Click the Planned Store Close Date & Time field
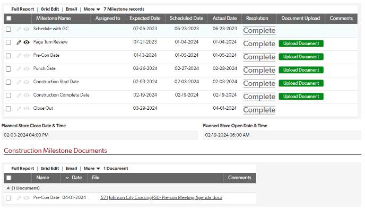The image size is (365, 210). tap(100, 135)
